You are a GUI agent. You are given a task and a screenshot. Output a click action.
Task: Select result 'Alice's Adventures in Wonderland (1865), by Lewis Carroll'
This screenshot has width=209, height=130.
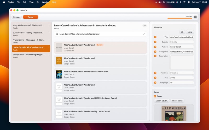[x=100, y=101]
